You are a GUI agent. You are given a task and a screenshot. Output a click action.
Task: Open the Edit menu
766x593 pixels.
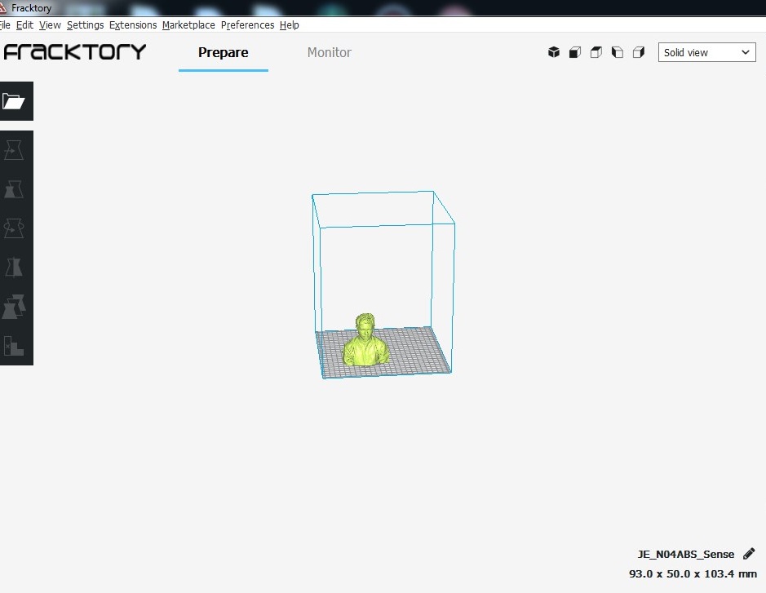pos(25,25)
